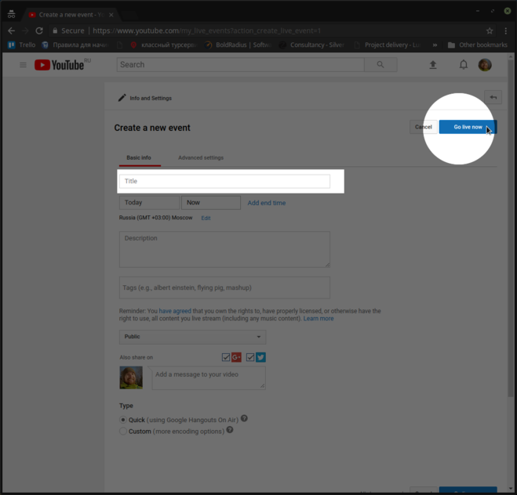The width and height of the screenshot is (517, 495).
Task: Toggle the Twitter share checkbox
Action: point(250,357)
